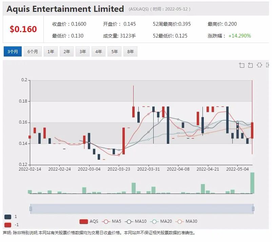Click the Aquis Entertainment Limited title

65,9
